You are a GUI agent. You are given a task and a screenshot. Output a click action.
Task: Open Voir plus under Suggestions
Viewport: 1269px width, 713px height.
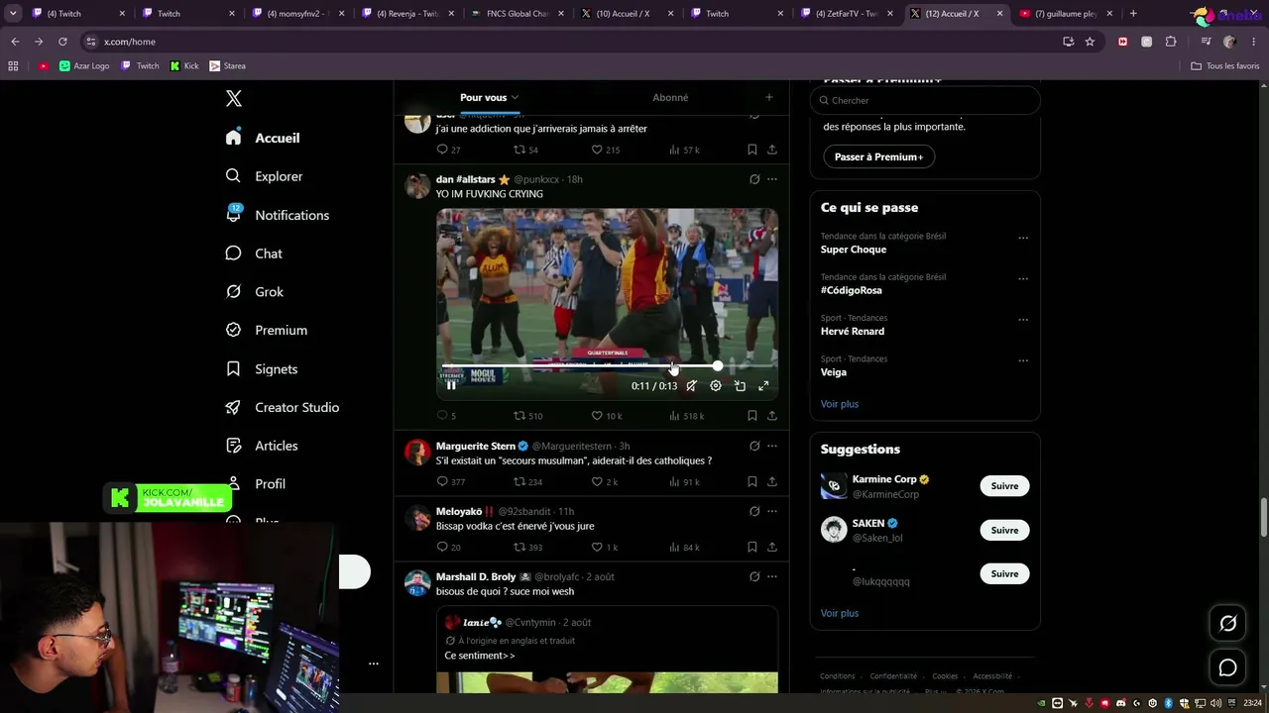[x=840, y=613]
